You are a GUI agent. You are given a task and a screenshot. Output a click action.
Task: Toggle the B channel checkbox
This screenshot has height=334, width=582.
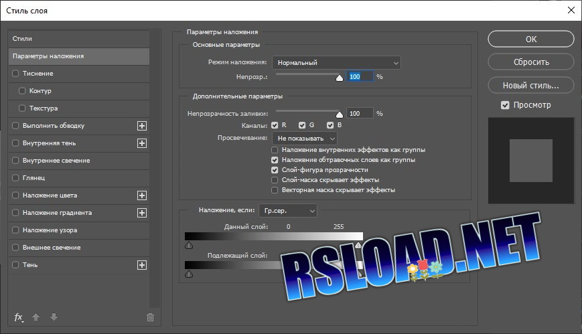(330, 125)
